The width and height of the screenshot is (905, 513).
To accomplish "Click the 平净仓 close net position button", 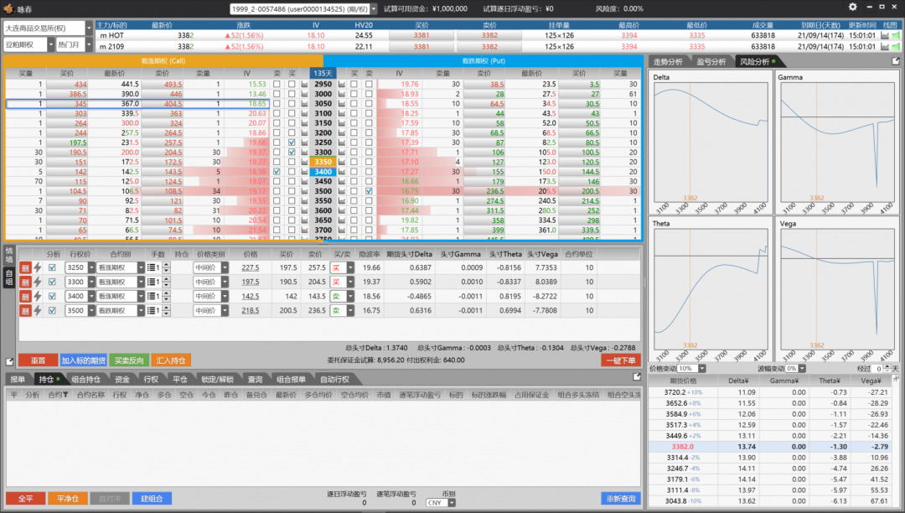I will [x=68, y=499].
